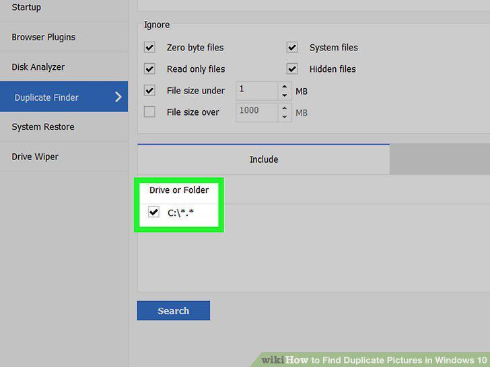Switch to the Include tab
Viewport: 490px width, 367px height.
coord(263,159)
